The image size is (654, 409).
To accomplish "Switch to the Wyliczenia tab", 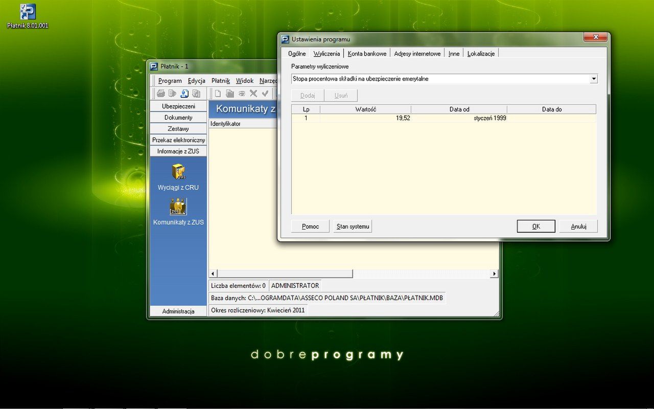I will [326, 53].
